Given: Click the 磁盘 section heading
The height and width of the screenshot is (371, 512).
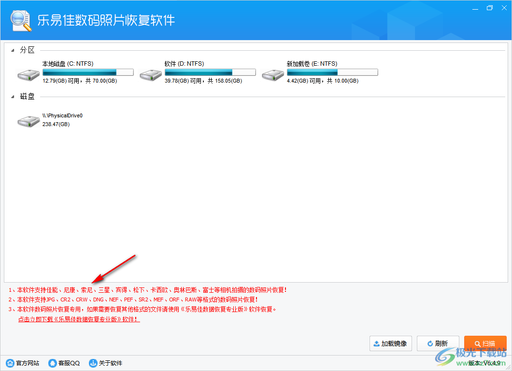Looking at the screenshot, I should coord(27,96).
